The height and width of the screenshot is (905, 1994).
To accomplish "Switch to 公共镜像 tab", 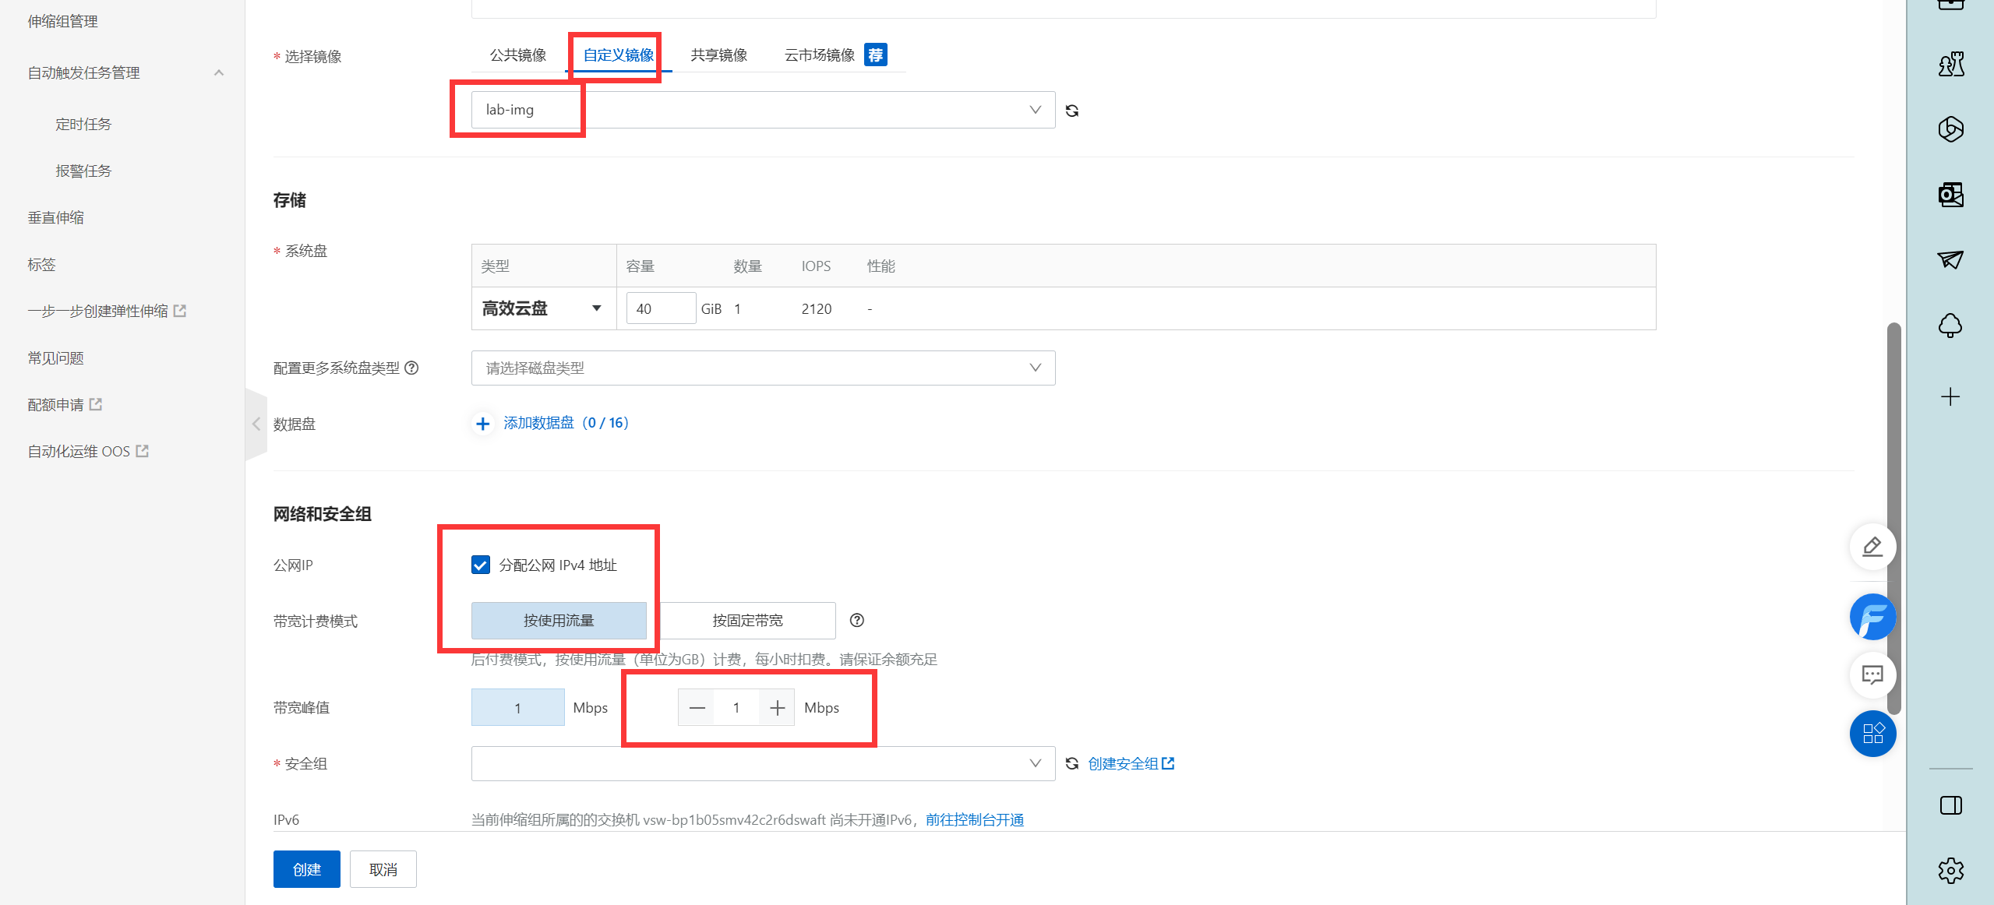I will (518, 55).
